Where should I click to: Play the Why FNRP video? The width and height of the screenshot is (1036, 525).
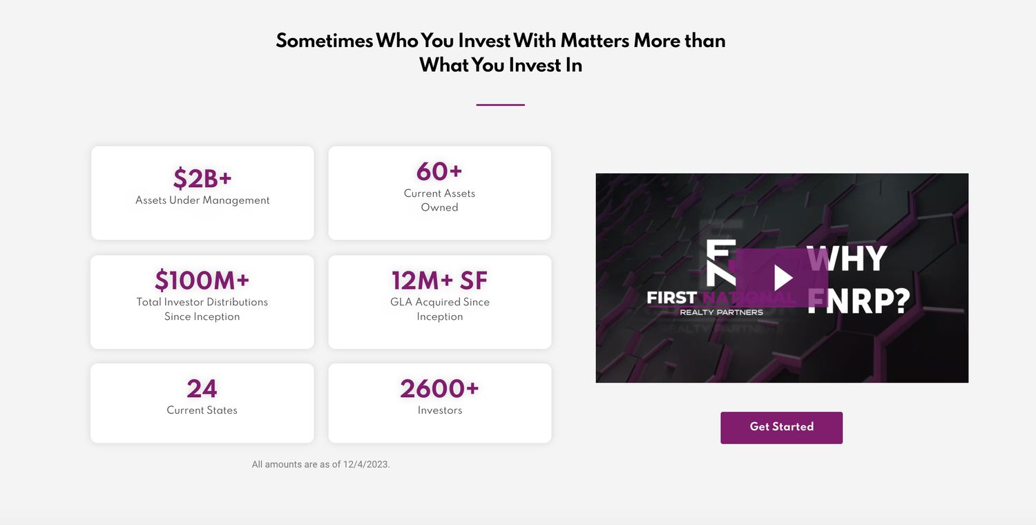coord(783,278)
